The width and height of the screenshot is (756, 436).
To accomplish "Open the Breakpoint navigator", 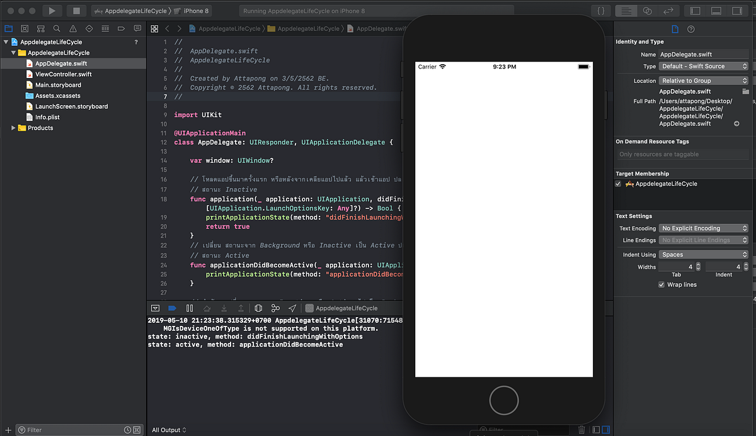I will tap(122, 28).
